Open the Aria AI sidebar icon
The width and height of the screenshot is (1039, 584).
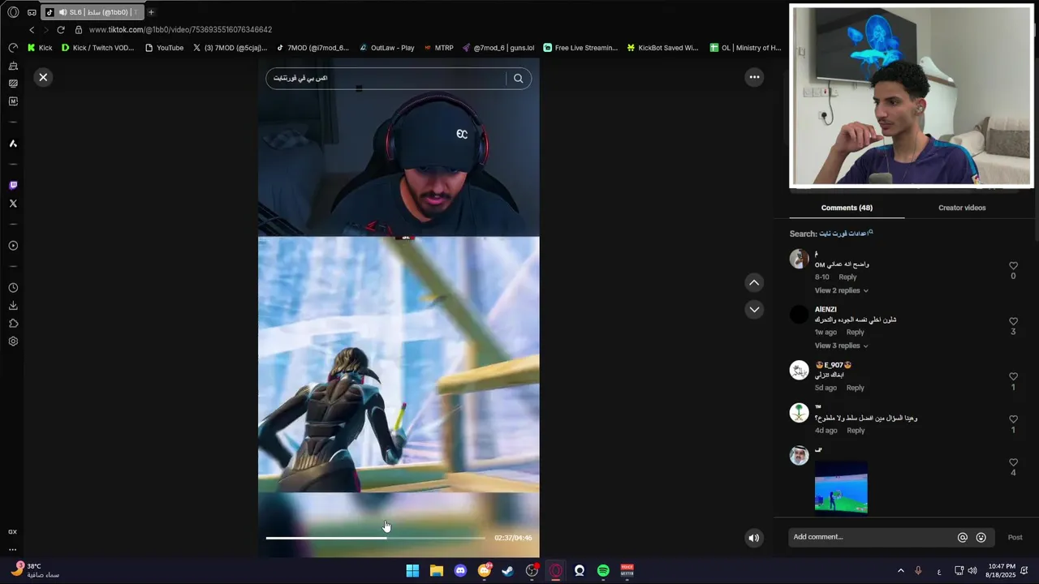[x=13, y=144]
